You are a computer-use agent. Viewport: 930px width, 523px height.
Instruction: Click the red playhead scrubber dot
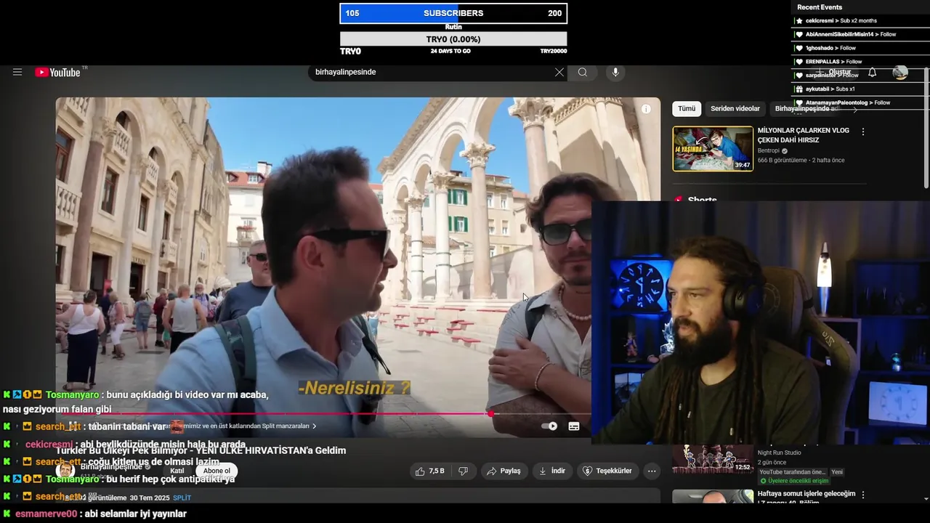[x=491, y=414]
